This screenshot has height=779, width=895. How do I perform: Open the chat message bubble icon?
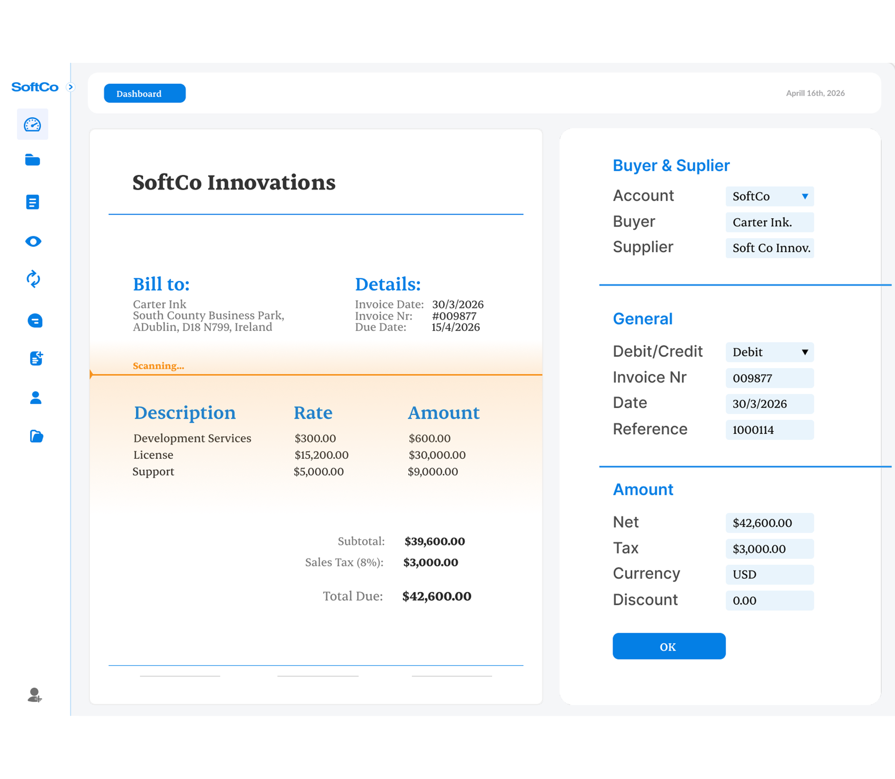point(35,321)
